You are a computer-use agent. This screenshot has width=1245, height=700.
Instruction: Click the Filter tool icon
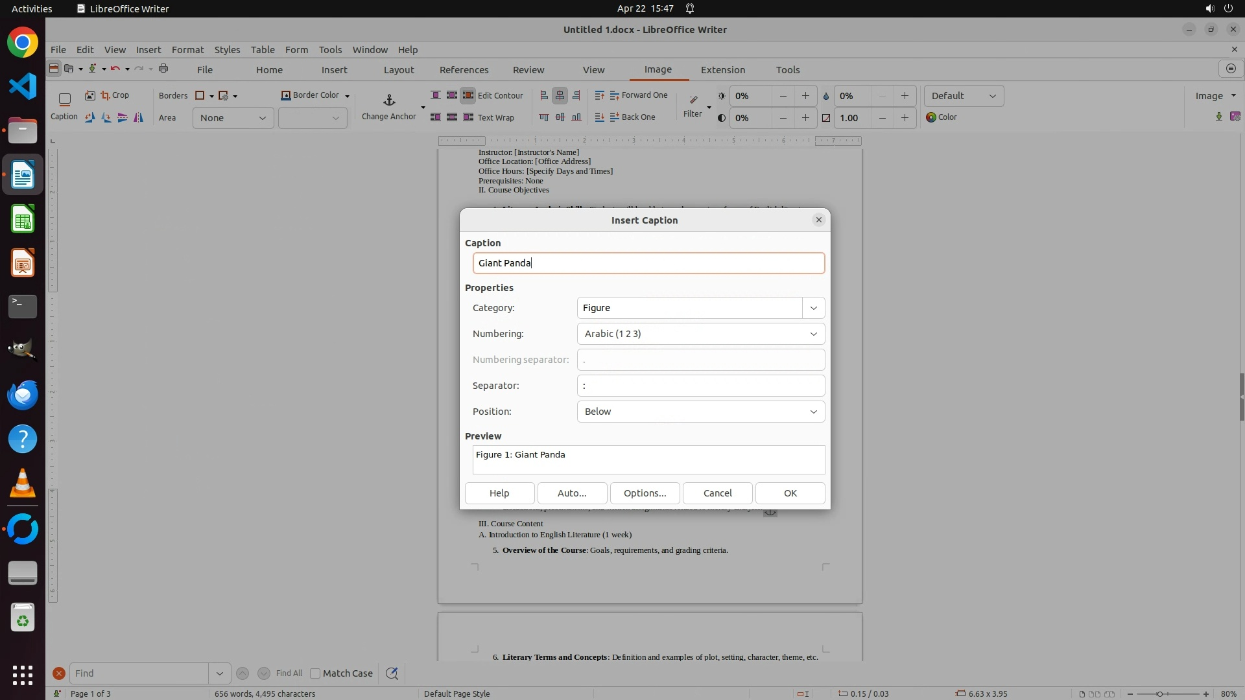tap(693, 100)
